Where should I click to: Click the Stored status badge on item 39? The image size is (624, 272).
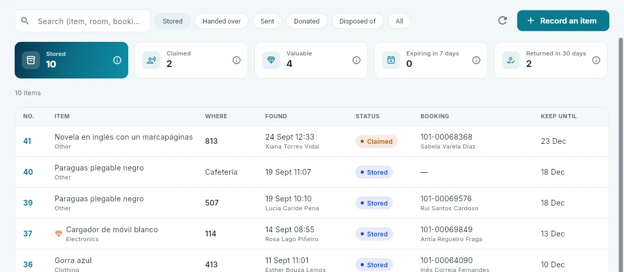[x=374, y=203]
